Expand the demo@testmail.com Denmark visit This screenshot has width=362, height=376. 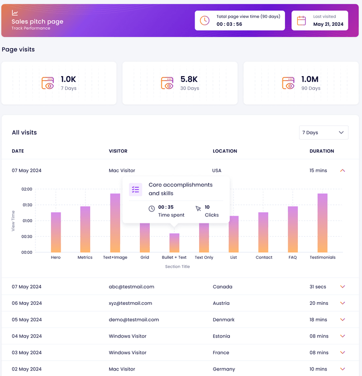pos(343,319)
